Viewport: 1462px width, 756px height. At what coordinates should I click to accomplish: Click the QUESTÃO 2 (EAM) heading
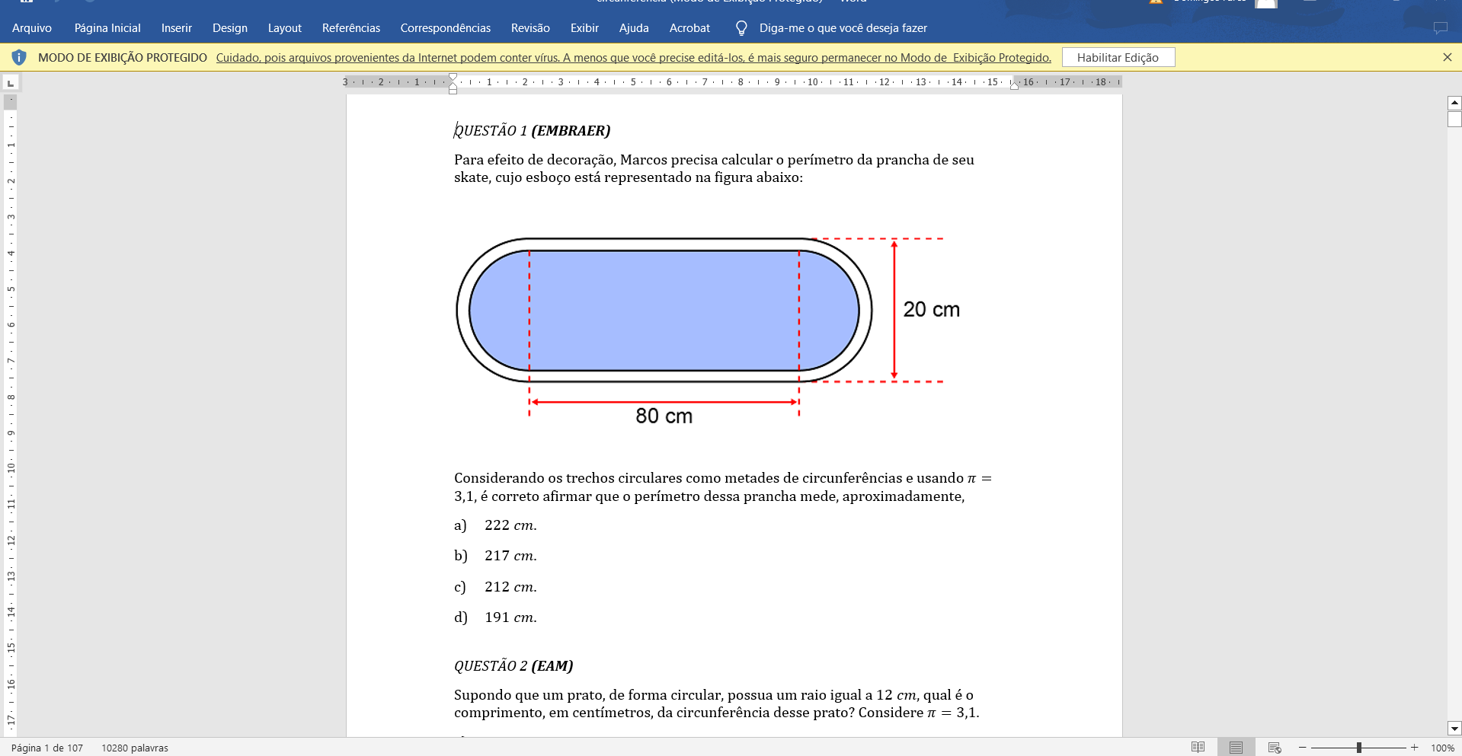point(513,665)
